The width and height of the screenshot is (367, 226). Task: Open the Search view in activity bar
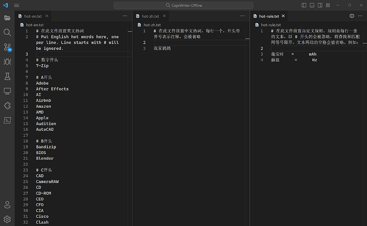(x=7, y=32)
